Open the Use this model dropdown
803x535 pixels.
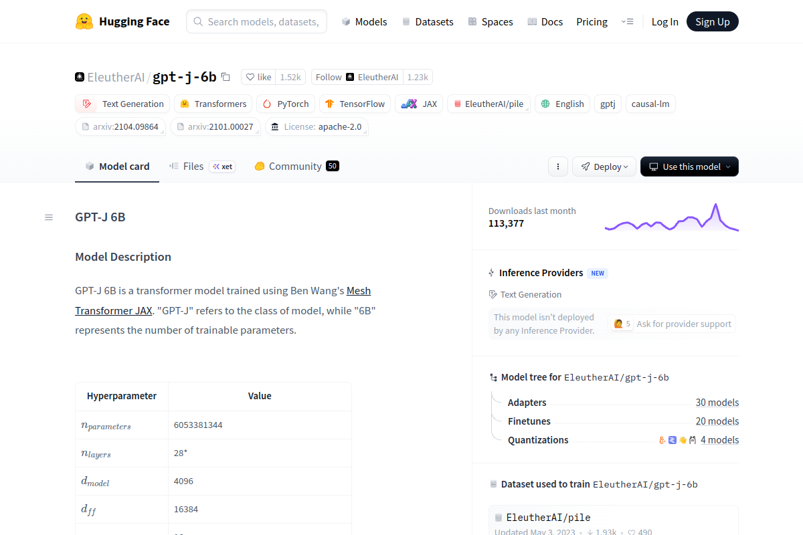[689, 167]
